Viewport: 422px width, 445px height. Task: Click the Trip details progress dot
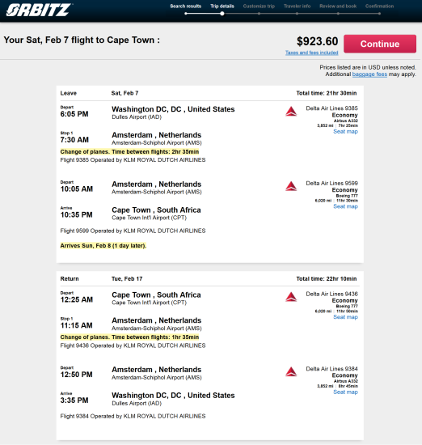coord(222,13)
